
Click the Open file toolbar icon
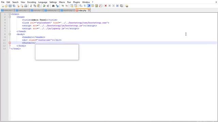click(x=6, y=6)
